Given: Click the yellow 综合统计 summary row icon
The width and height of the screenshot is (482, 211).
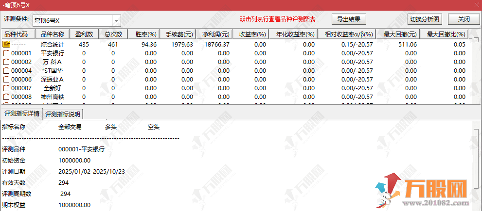Looking at the screenshot, I should tap(6, 44).
